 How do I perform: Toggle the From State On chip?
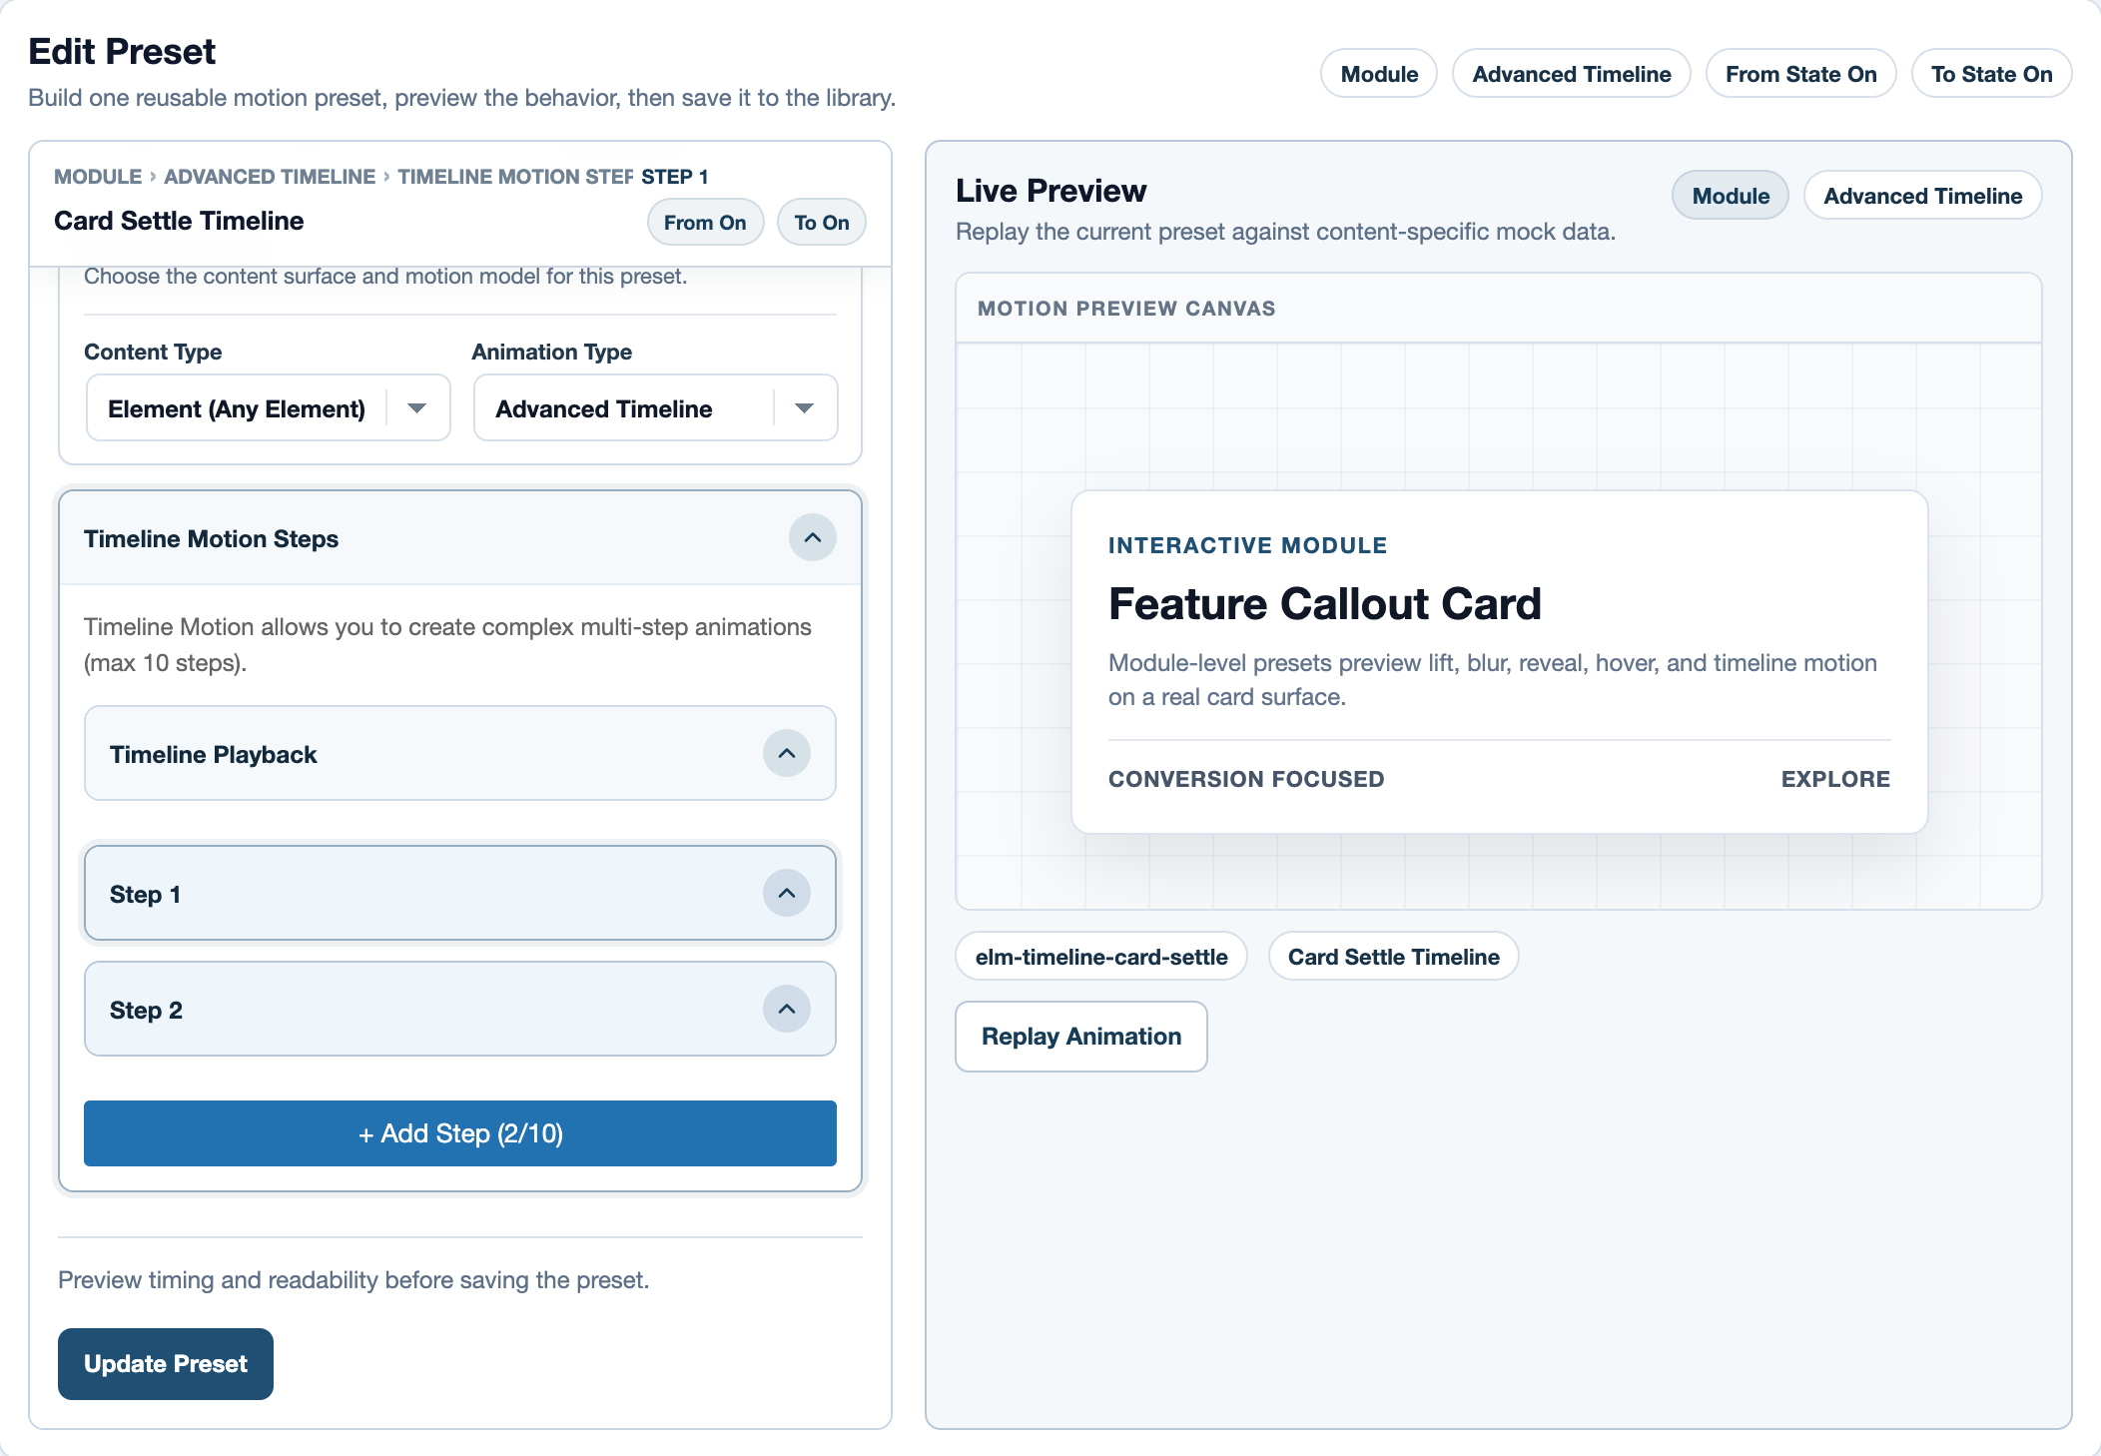click(1801, 74)
